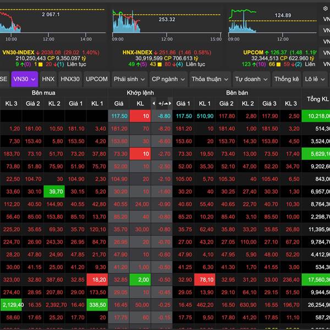Select the HNX30 tab
This screenshot has width=330, height=330.
(70, 79)
